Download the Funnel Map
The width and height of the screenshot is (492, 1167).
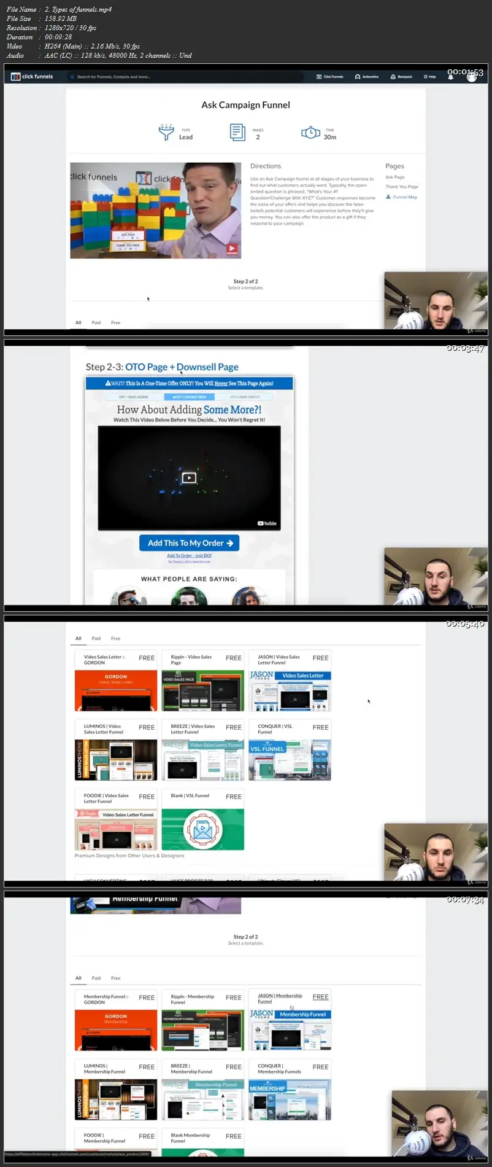pos(401,197)
